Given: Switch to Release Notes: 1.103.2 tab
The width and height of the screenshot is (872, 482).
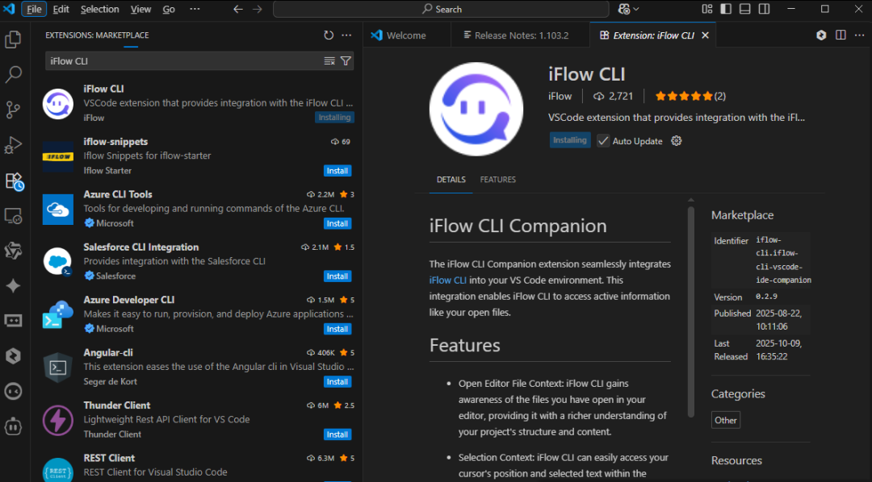Looking at the screenshot, I should [521, 35].
